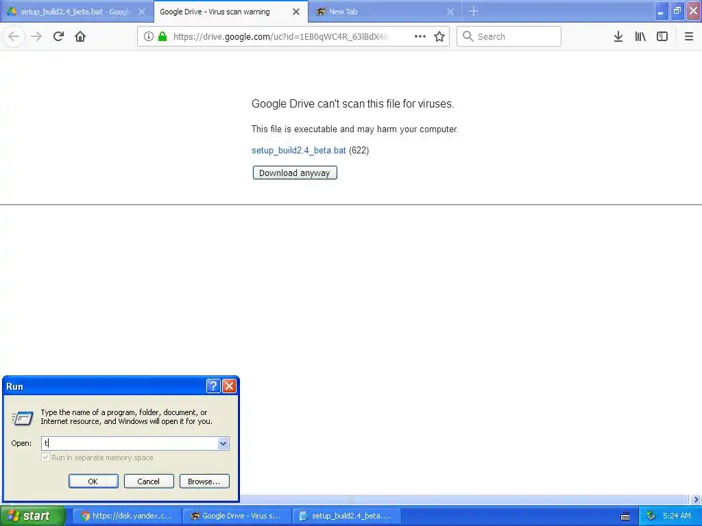The width and height of the screenshot is (702, 526).
Task: Select Google Drive - Virus s... taskbar item
Action: (x=237, y=516)
